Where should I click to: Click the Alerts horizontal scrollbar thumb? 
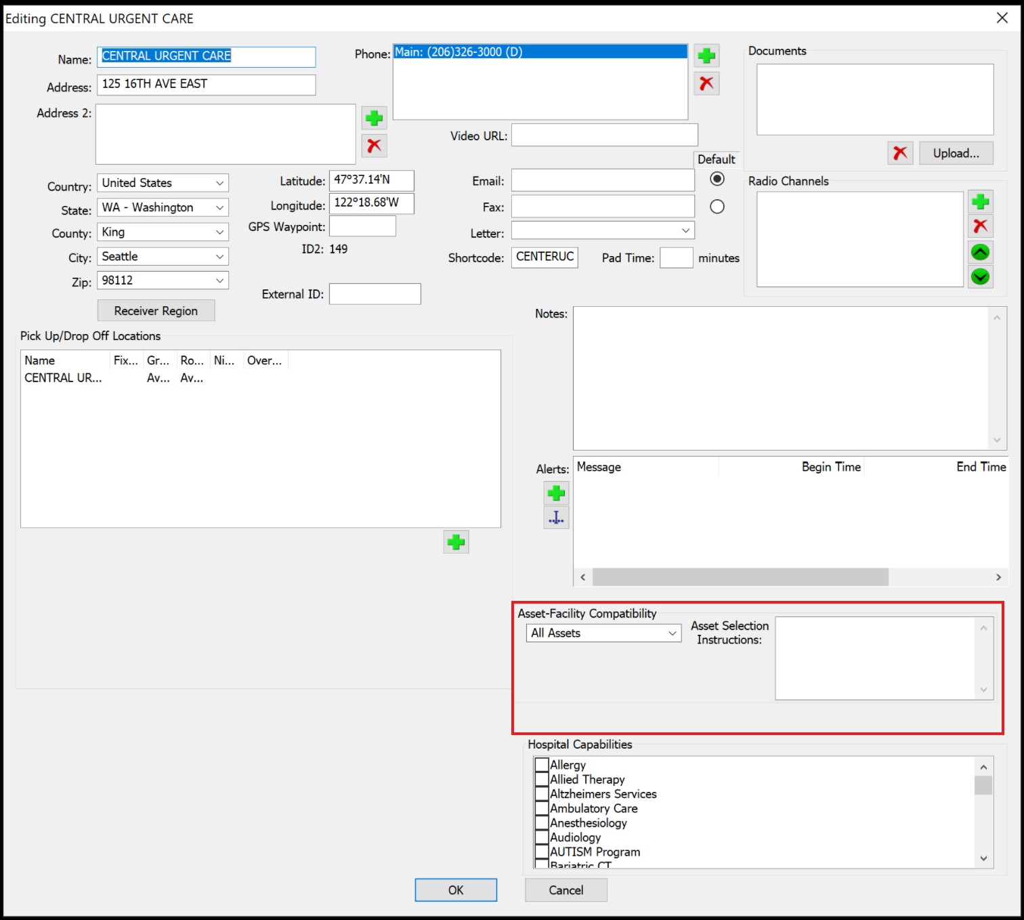coord(740,577)
